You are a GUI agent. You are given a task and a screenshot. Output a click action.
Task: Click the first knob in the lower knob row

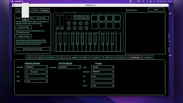tap(69, 28)
